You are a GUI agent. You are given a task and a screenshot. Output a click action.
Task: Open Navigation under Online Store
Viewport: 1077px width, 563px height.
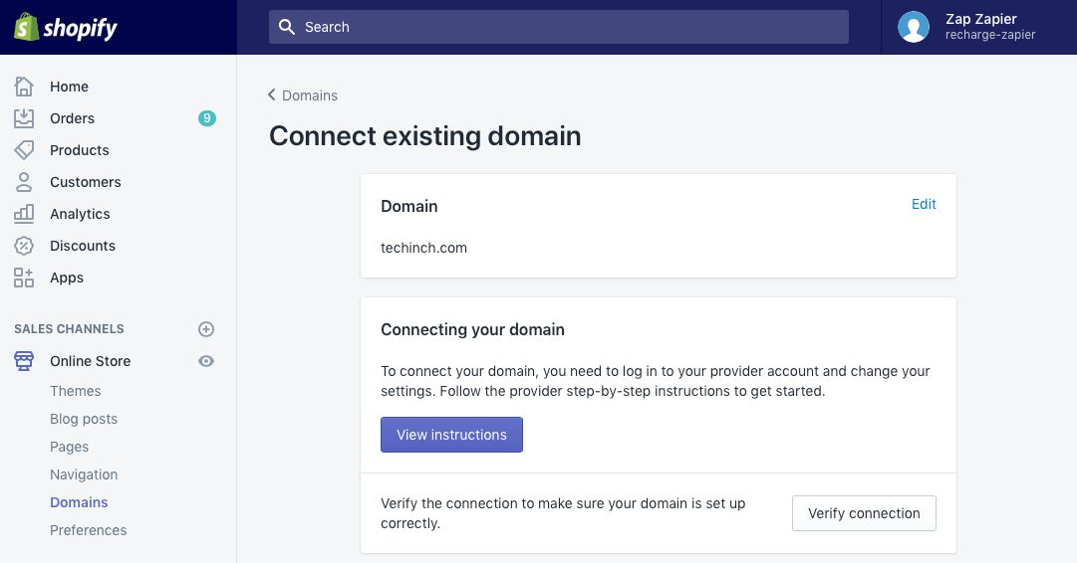[84, 474]
